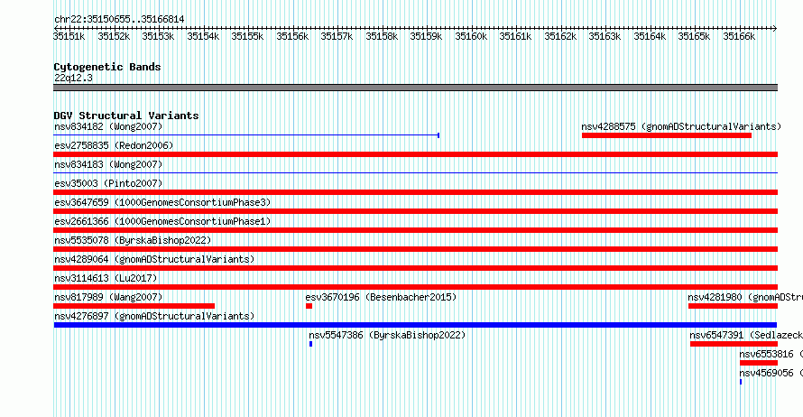Open the esv2758835 (Redon2006) variant label

click(x=114, y=145)
